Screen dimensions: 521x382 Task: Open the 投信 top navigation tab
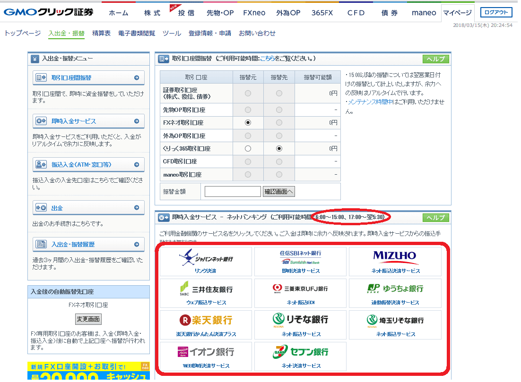(186, 13)
